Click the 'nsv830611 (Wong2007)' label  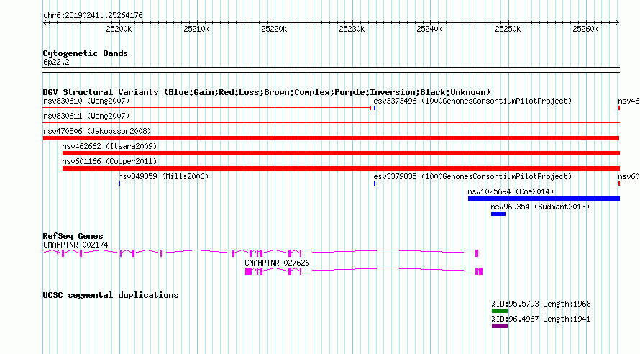[86, 117]
